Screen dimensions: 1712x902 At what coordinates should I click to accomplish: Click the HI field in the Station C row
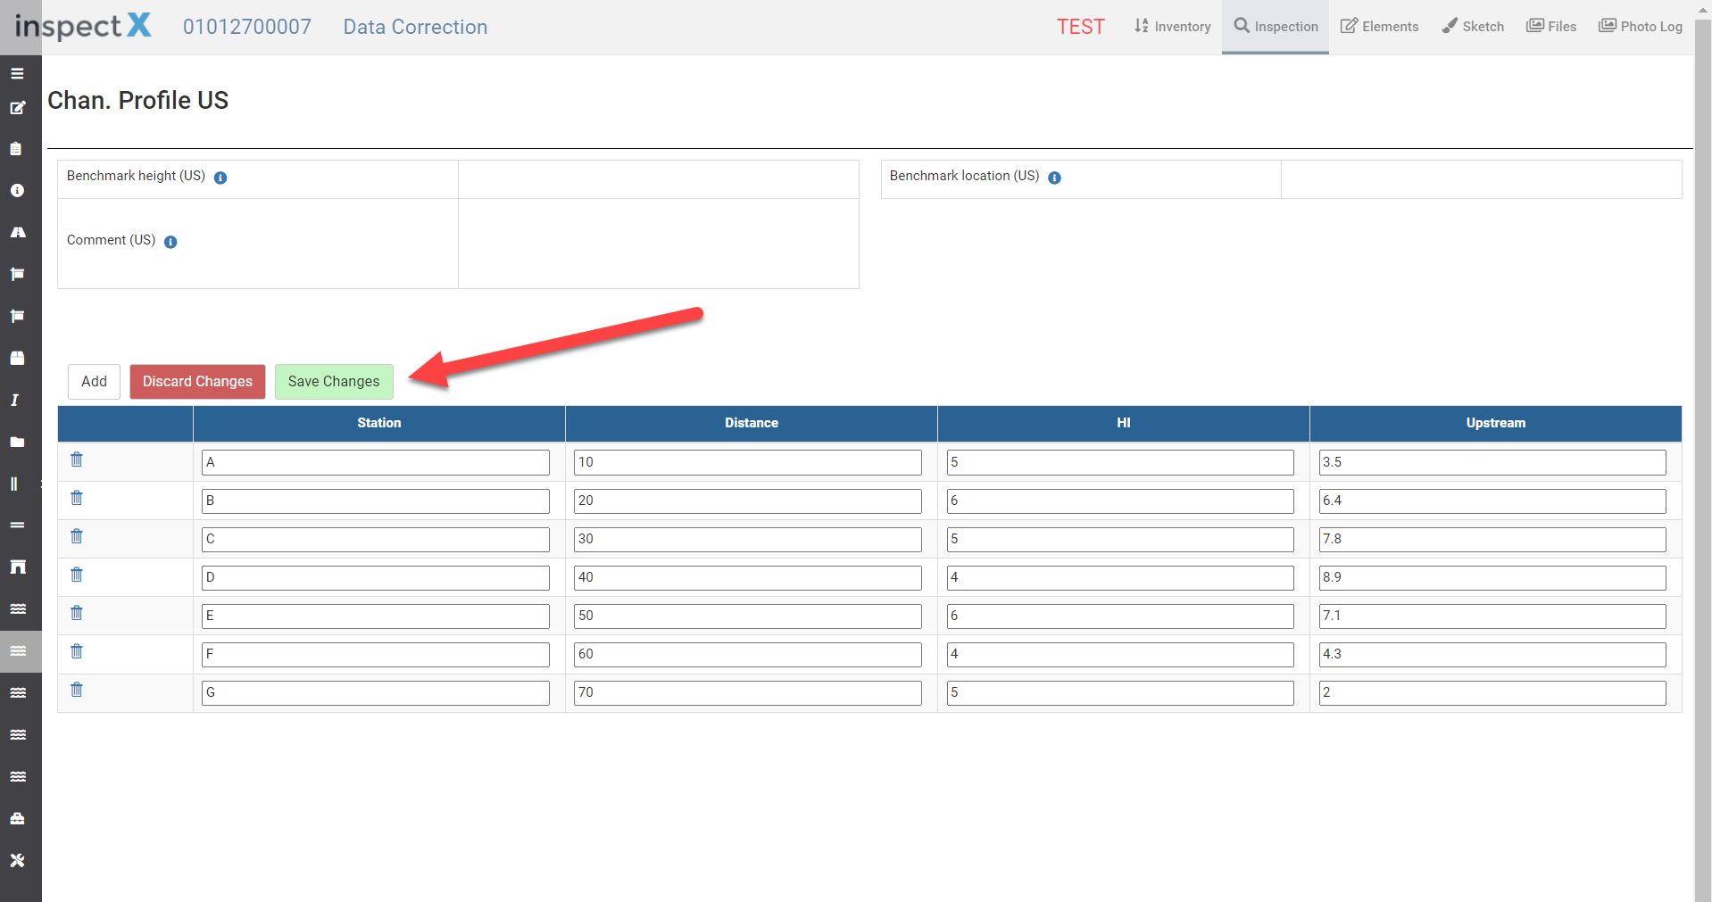[x=1120, y=539]
